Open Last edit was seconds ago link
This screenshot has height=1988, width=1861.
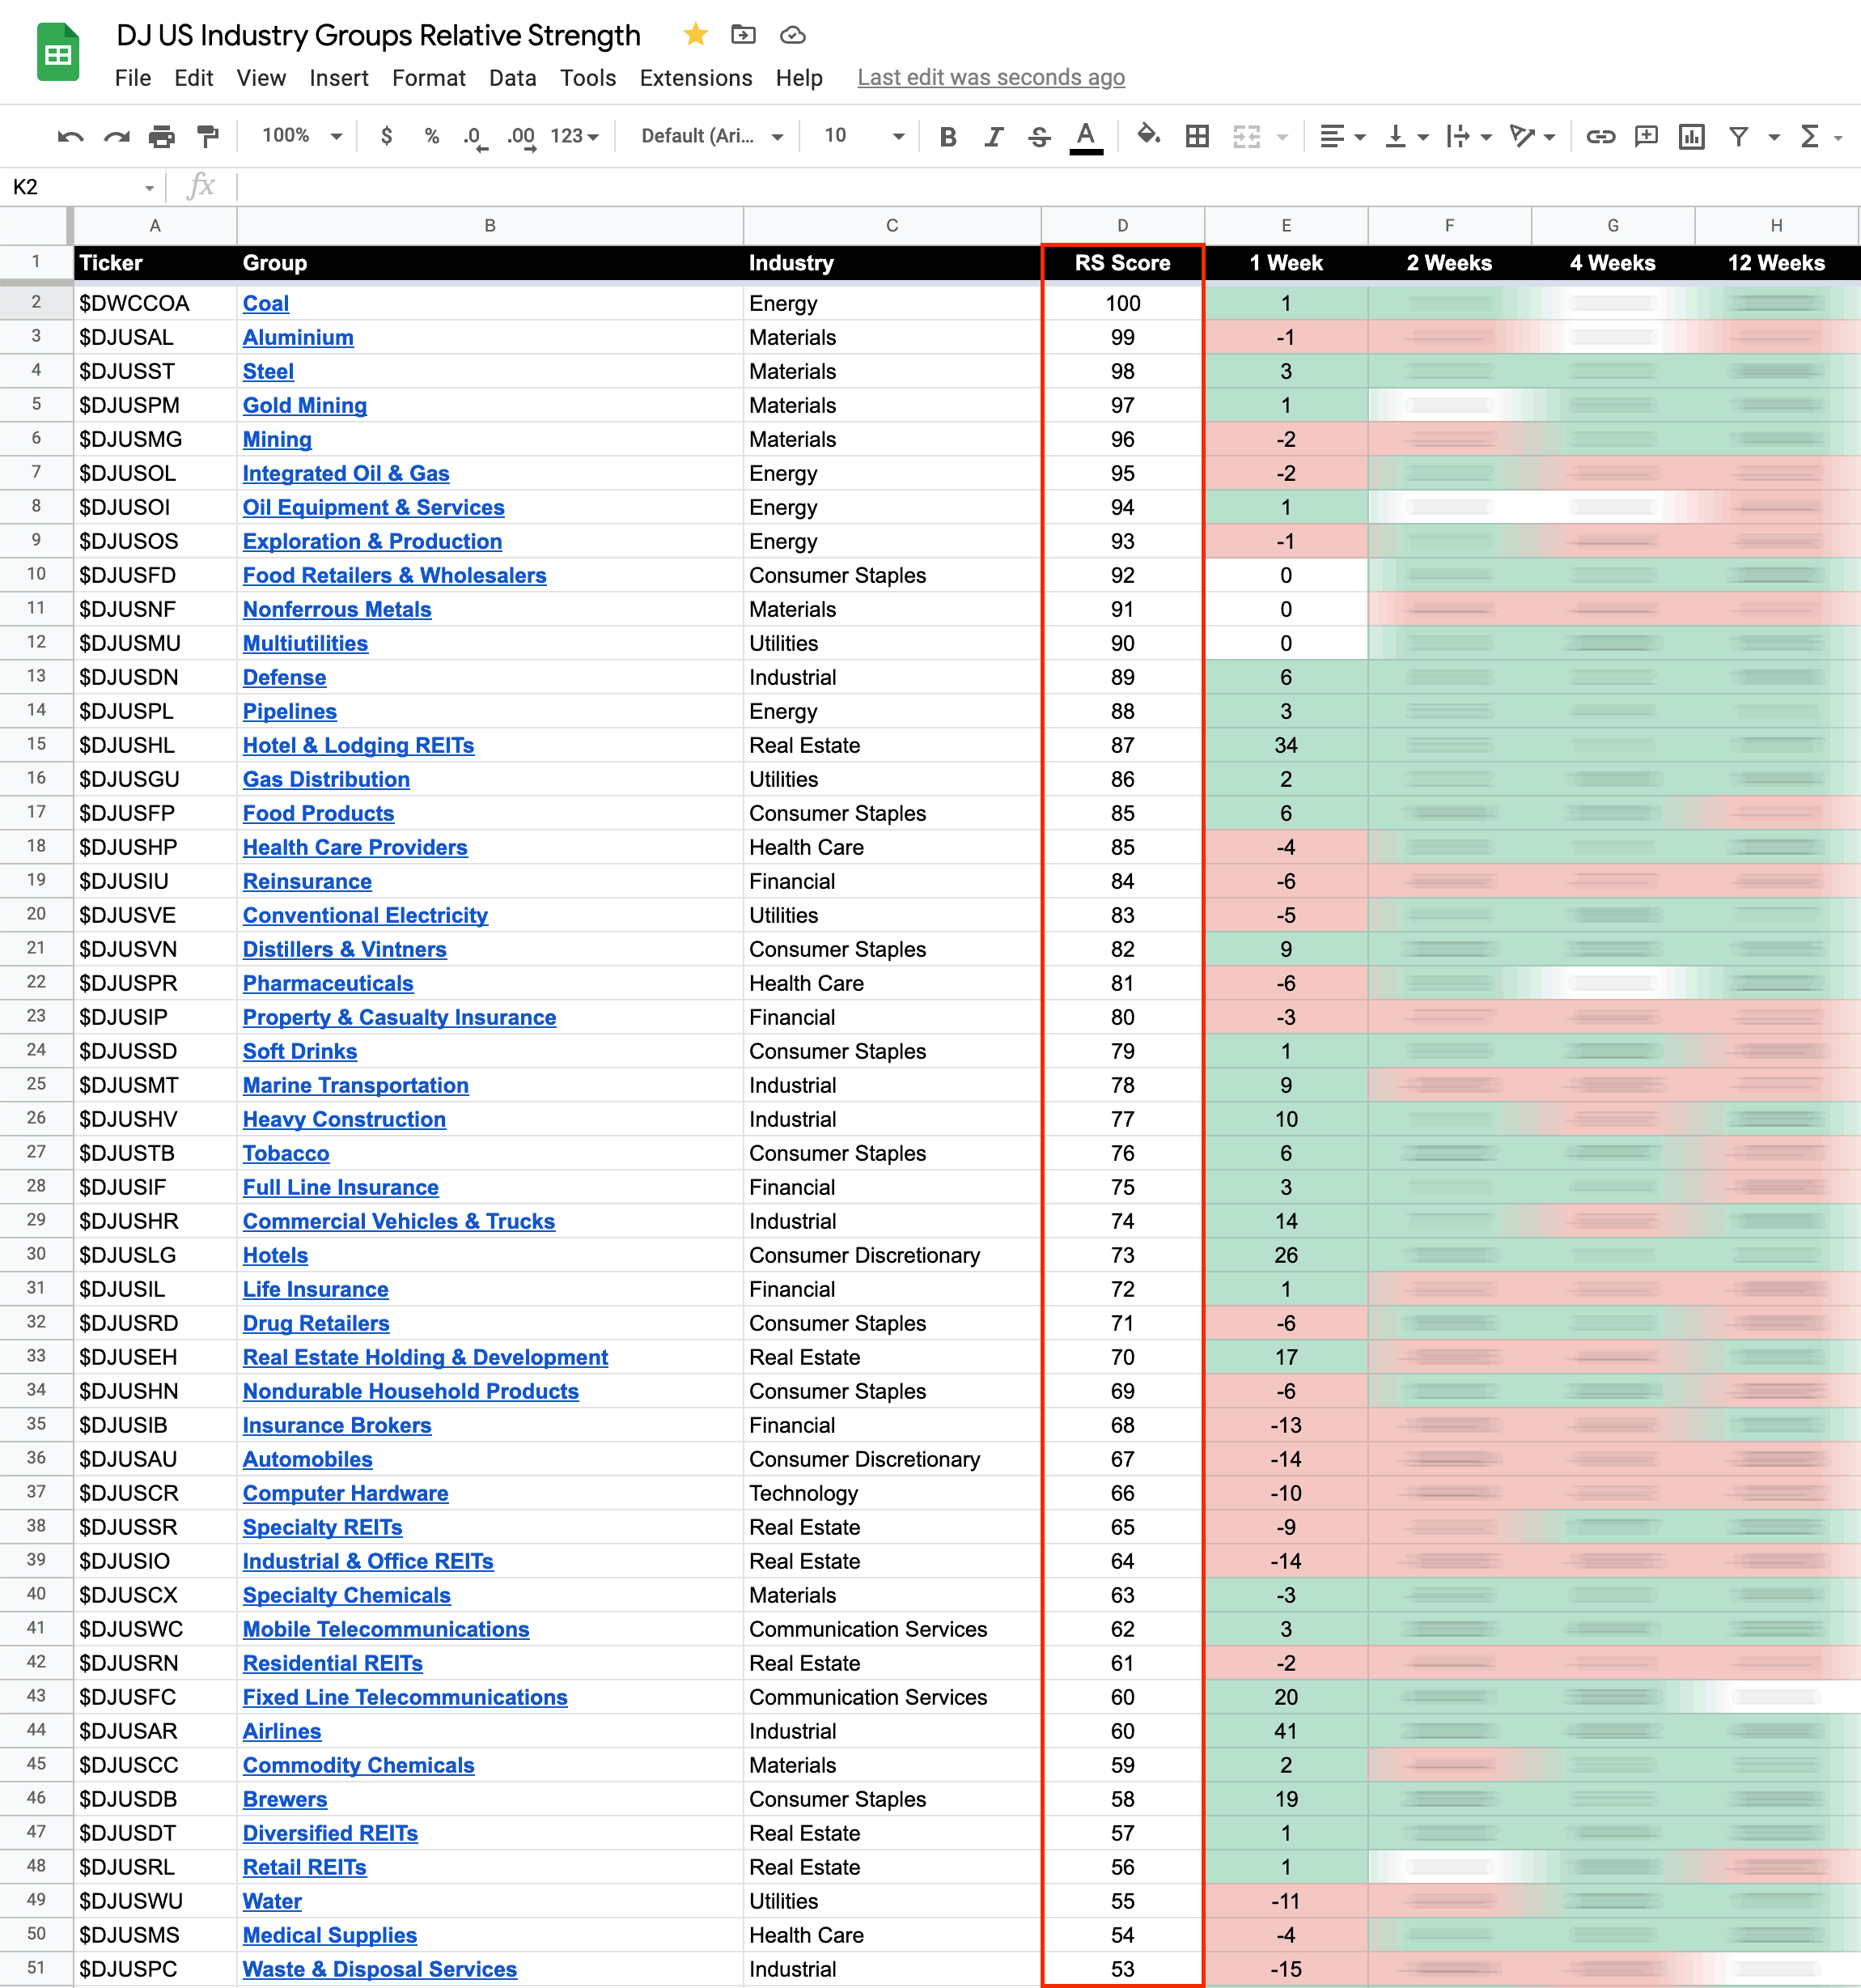tap(990, 78)
